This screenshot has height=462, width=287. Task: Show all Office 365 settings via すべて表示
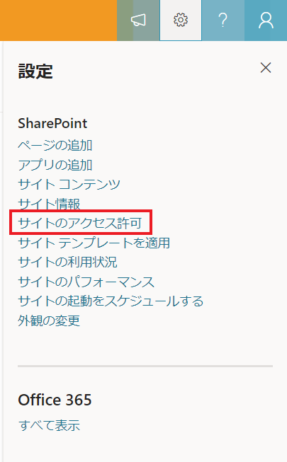(x=49, y=425)
